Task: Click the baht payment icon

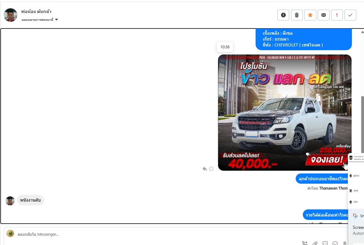Action: (345, 243)
